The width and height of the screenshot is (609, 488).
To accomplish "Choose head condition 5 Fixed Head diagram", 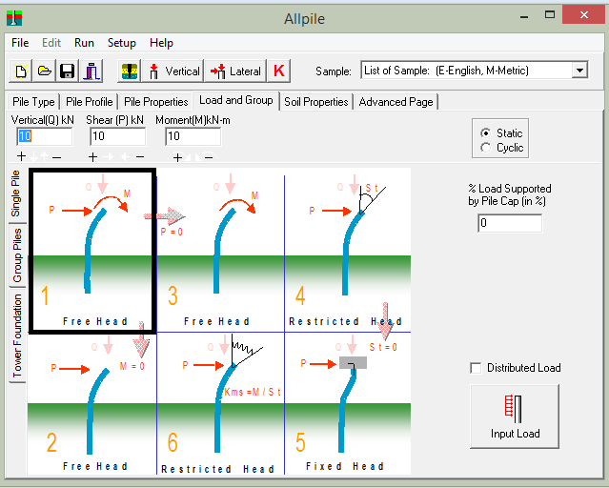I will (348, 404).
